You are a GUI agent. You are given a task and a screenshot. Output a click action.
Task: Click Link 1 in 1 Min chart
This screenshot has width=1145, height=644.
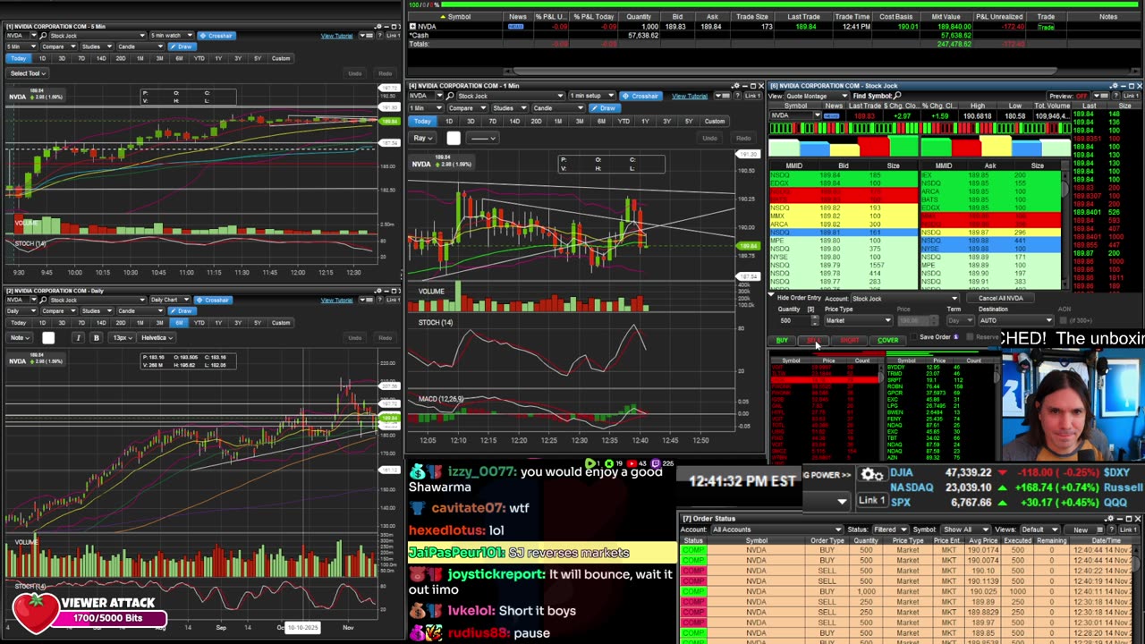tap(753, 96)
